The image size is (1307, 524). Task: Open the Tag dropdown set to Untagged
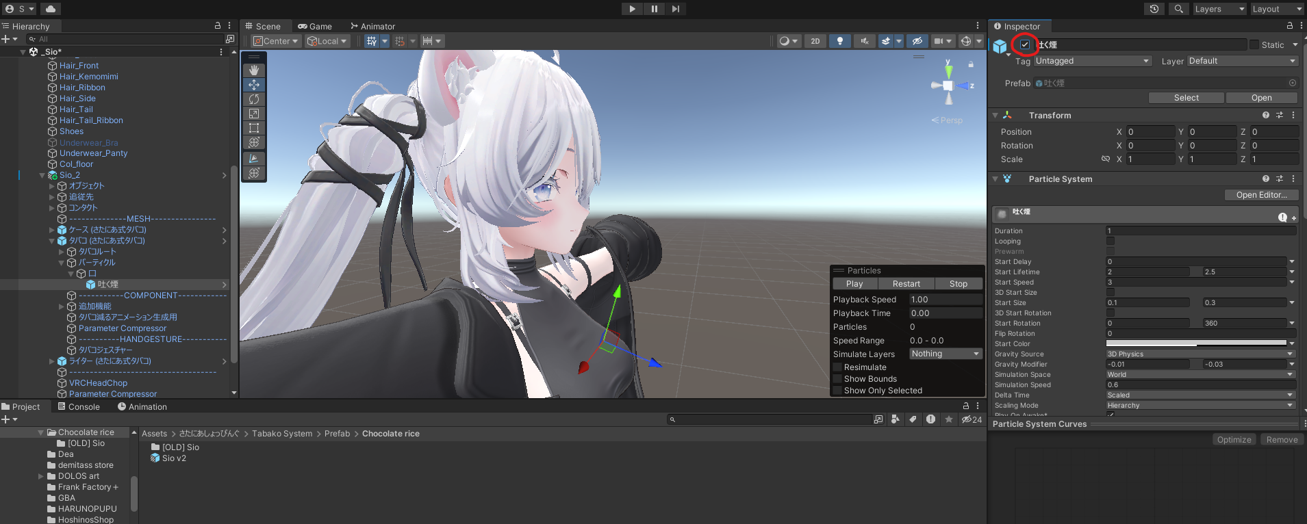[1093, 61]
